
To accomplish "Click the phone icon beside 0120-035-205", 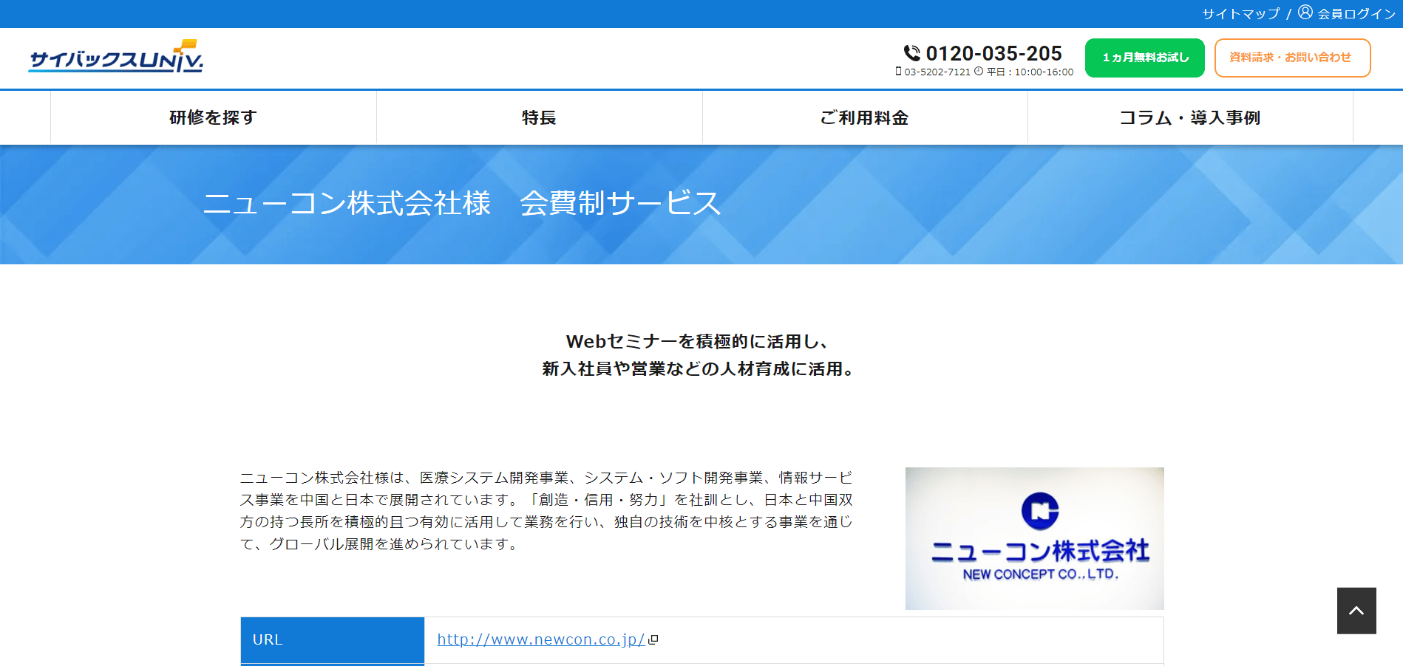I will 912,53.
